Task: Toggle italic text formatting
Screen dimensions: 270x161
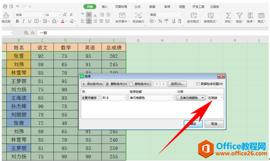Action: [23, 21]
